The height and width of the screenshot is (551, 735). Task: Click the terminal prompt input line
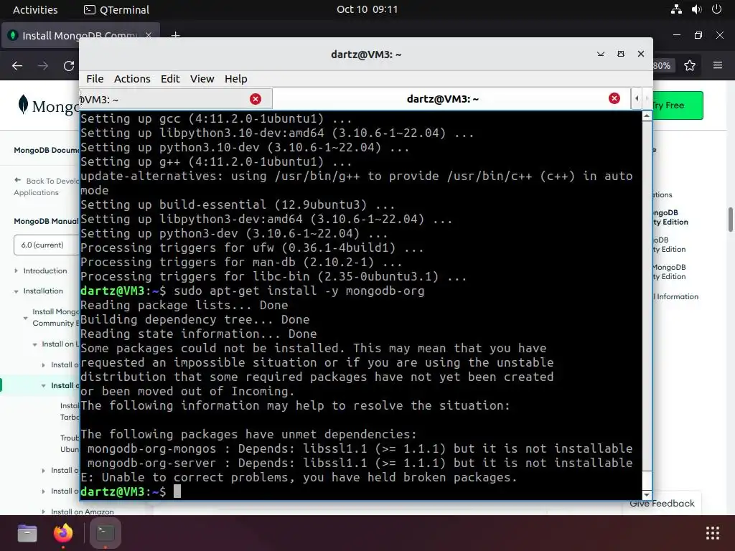[x=361, y=491]
